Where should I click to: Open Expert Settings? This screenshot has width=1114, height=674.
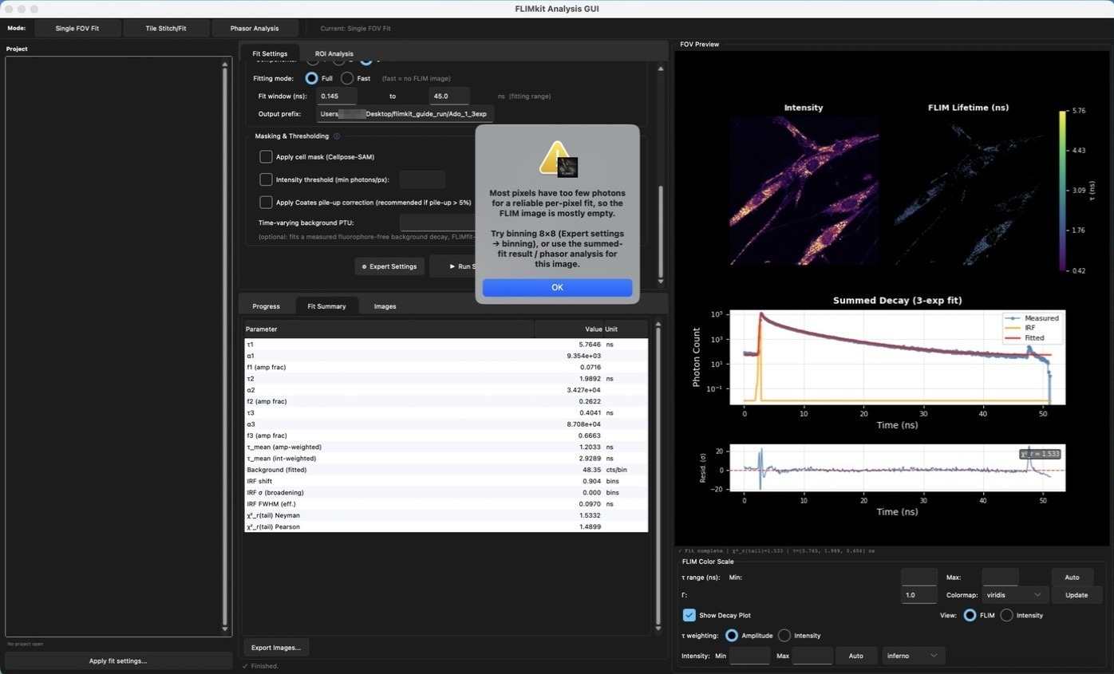pyautogui.click(x=389, y=266)
